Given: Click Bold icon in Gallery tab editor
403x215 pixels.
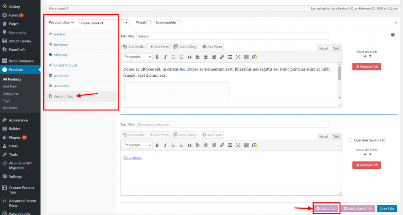Looking at the screenshot, I should [157, 57].
